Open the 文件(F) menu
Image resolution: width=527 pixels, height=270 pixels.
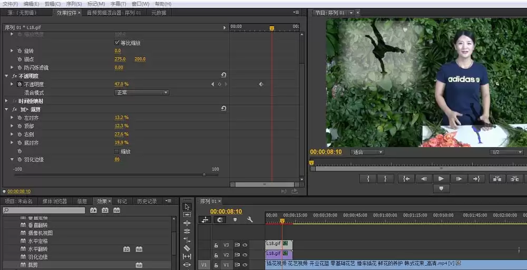pyautogui.click(x=11, y=4)
